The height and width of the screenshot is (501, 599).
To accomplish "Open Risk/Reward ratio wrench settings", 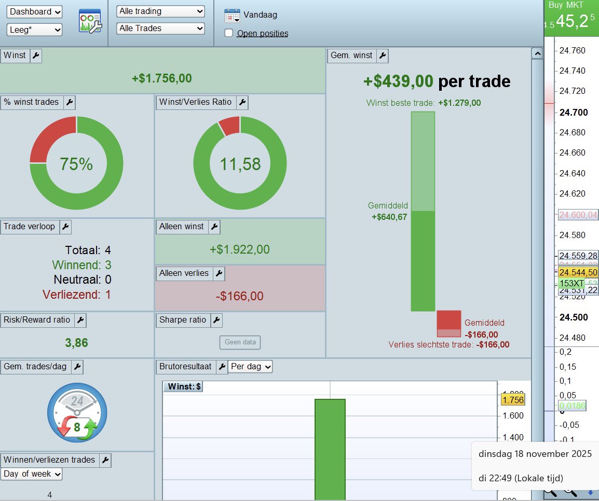I will click(x=80, y=320).
